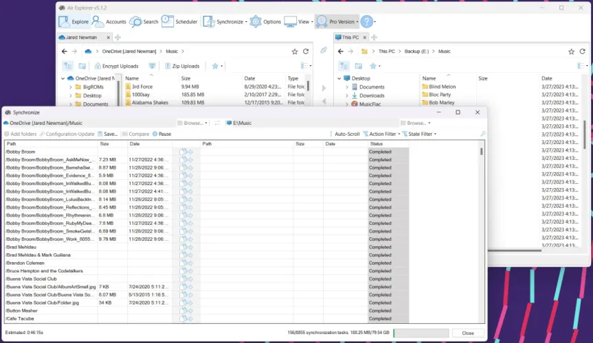Click Zip Uploads in left pane

coord(180,66)
